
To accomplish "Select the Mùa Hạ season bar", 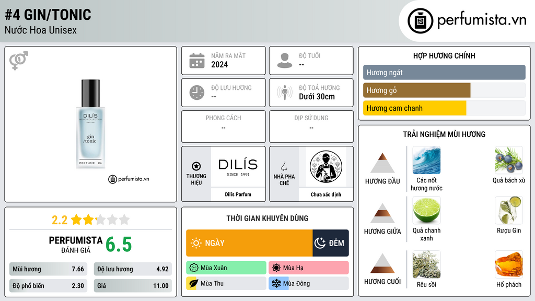I will click(309, 268).
